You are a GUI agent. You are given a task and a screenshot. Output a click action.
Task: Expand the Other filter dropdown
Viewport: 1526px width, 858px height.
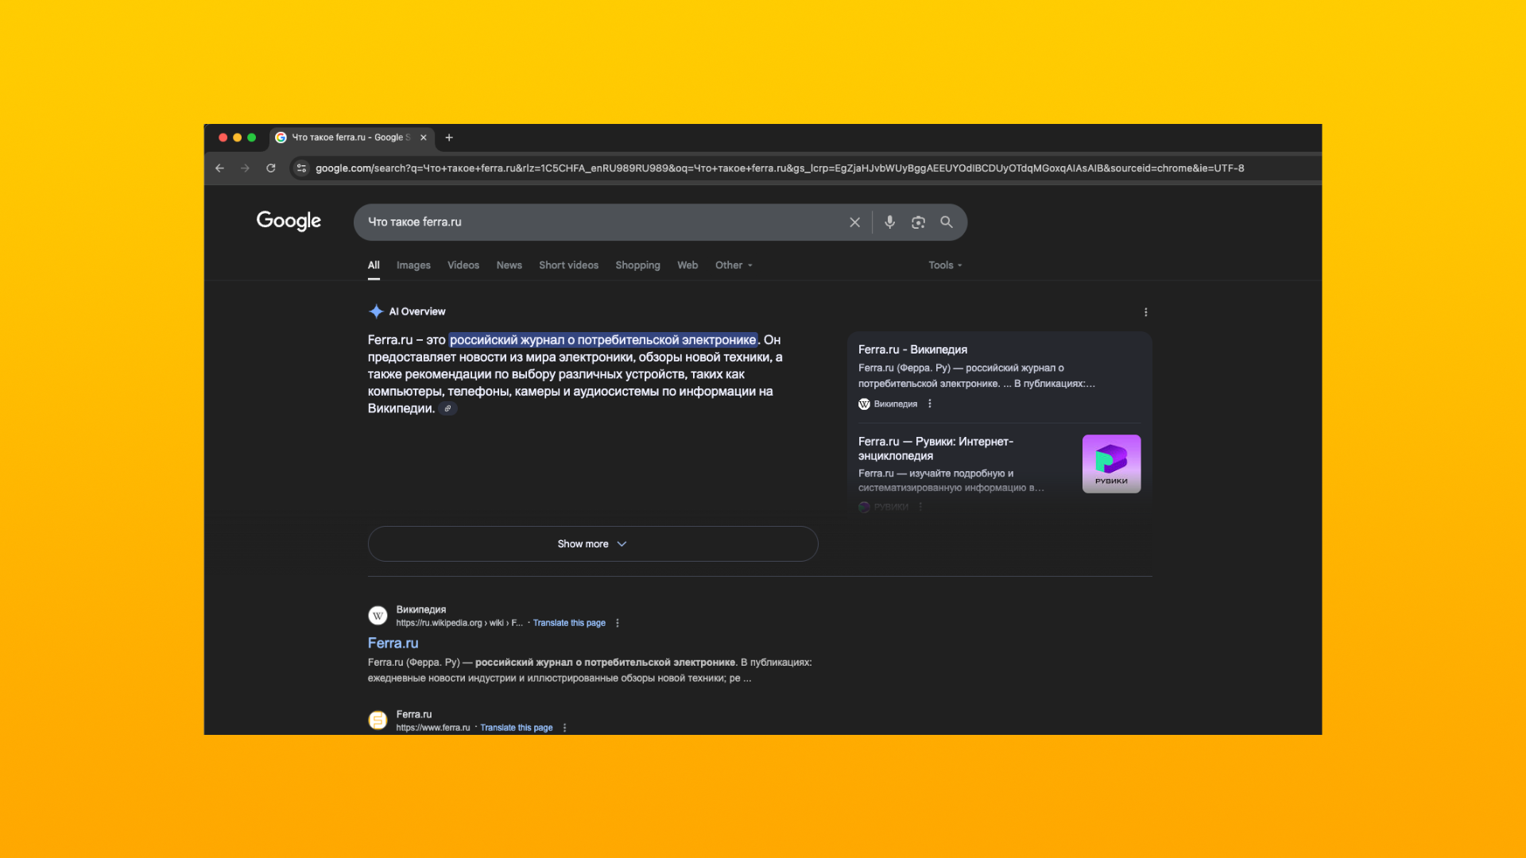point(733,265)
